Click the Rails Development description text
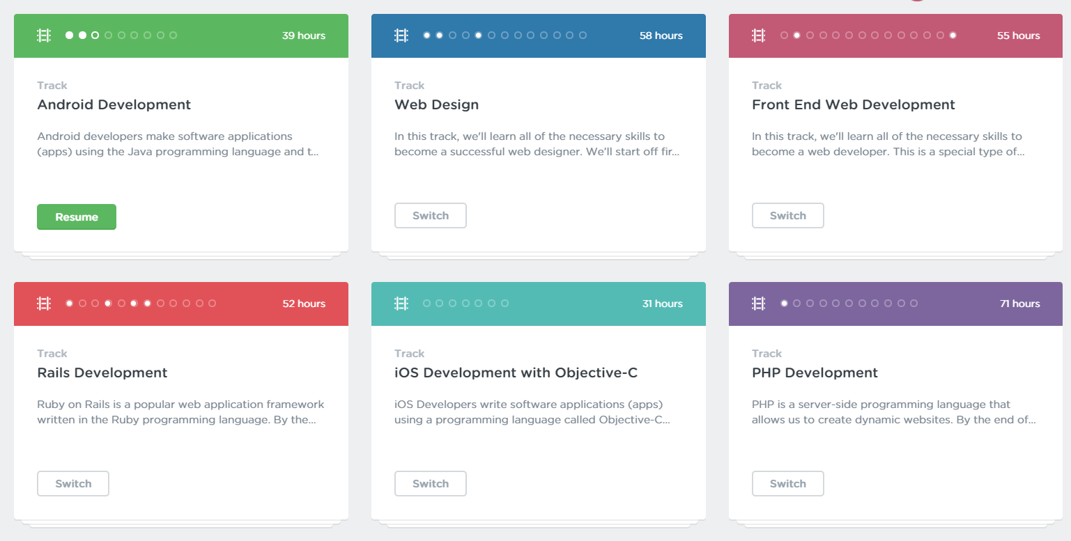 point(180,412)
